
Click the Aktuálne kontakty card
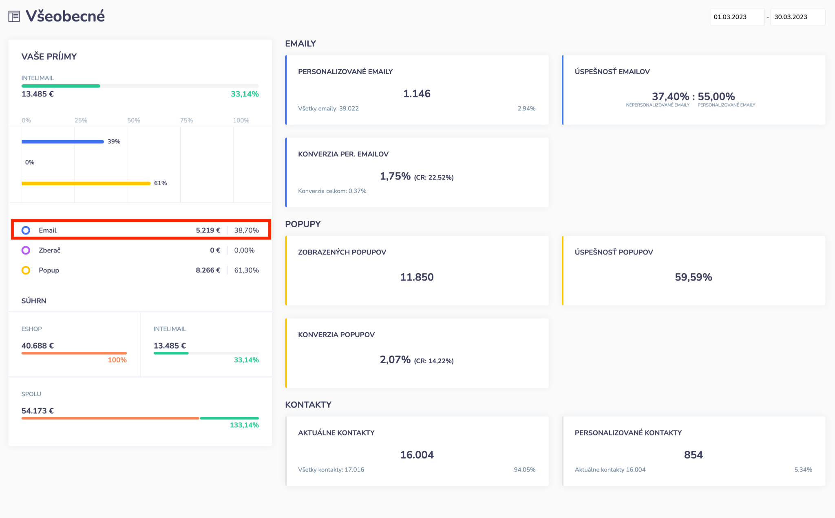(x=417, y=451)
